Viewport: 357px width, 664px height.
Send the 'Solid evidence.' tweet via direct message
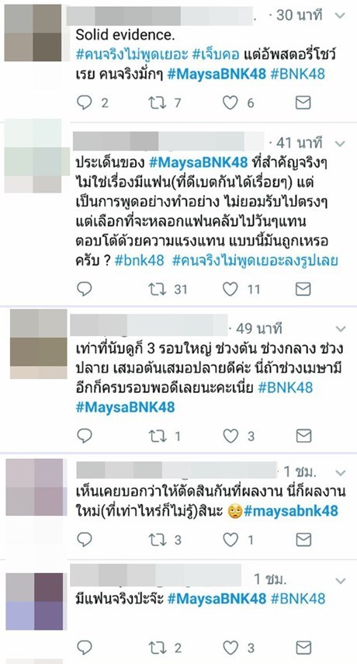pos(303,103)
